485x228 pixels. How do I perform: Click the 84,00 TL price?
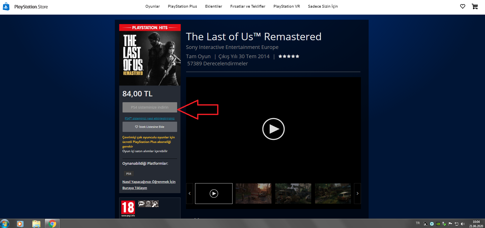pos(137,94)
